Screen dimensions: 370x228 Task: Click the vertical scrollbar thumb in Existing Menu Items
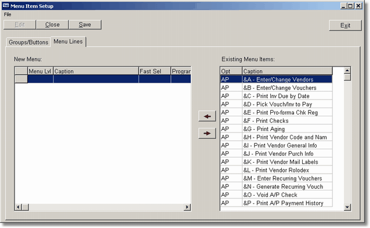tap(347, 78)
